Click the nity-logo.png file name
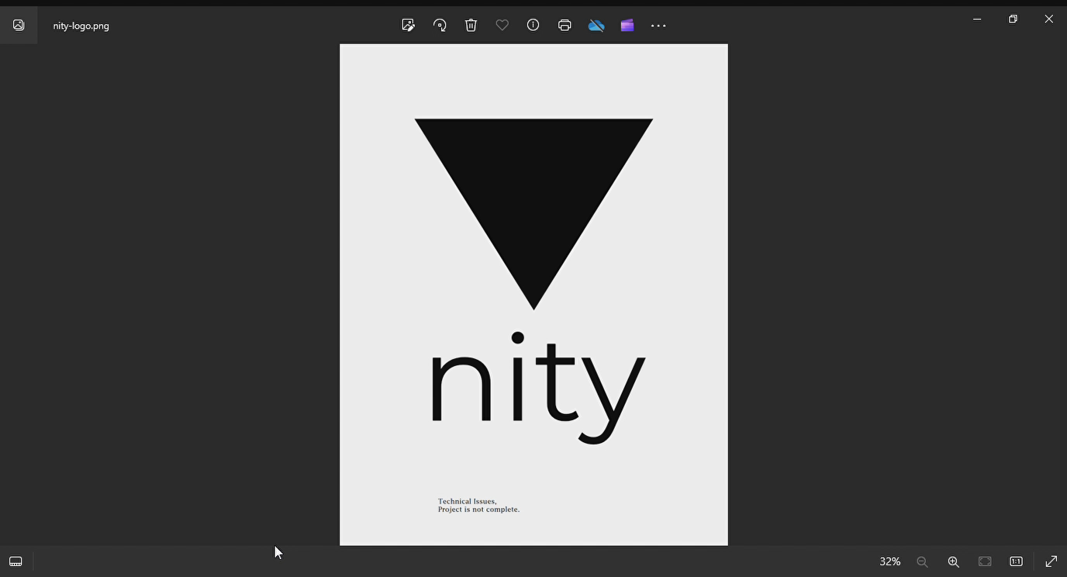Screen dimensions: 1067x577 pos(81,26)
